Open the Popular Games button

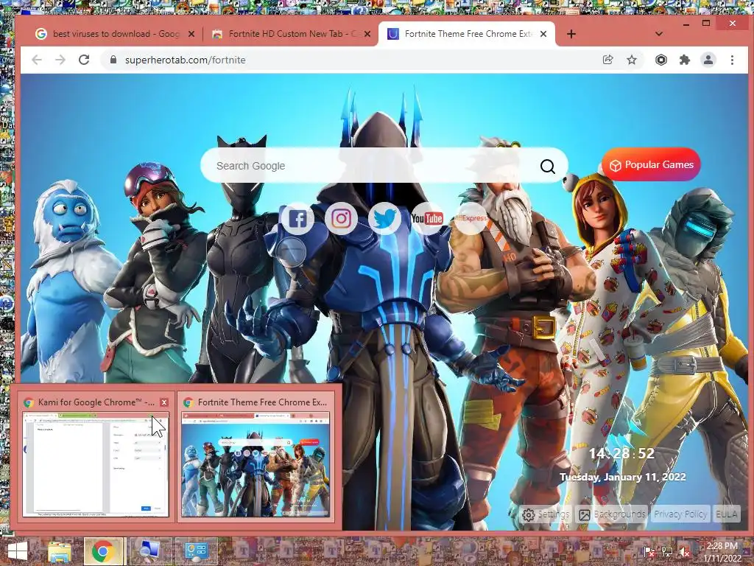[651, 164]
